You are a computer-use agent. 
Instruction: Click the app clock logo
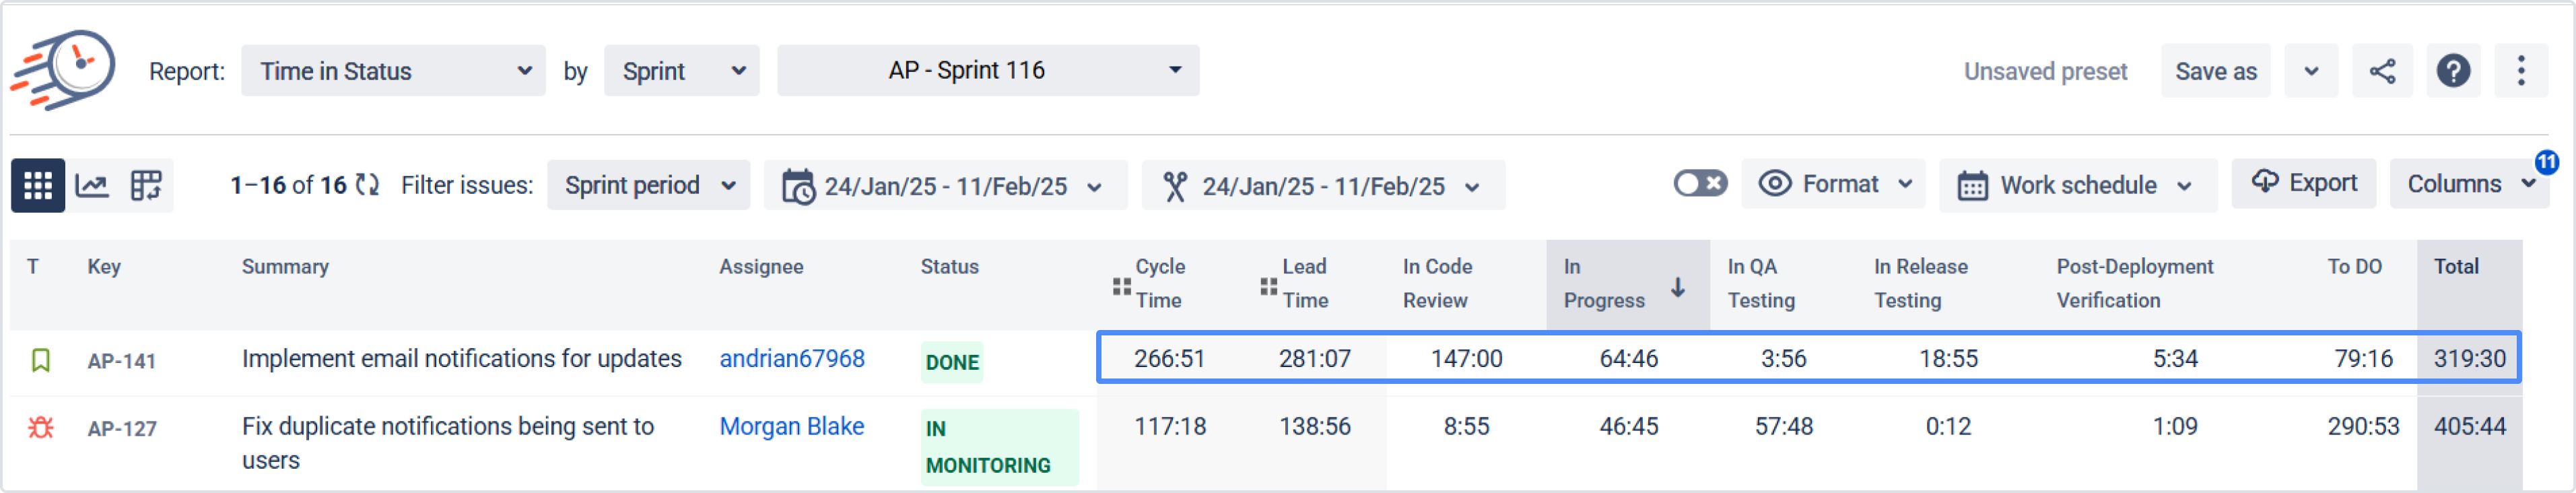coord(64,69)
